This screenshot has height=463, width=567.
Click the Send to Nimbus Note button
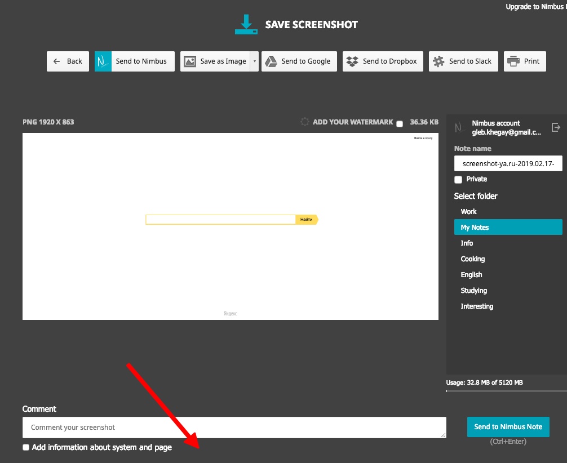pyautogui.click(x=508, y=427)
